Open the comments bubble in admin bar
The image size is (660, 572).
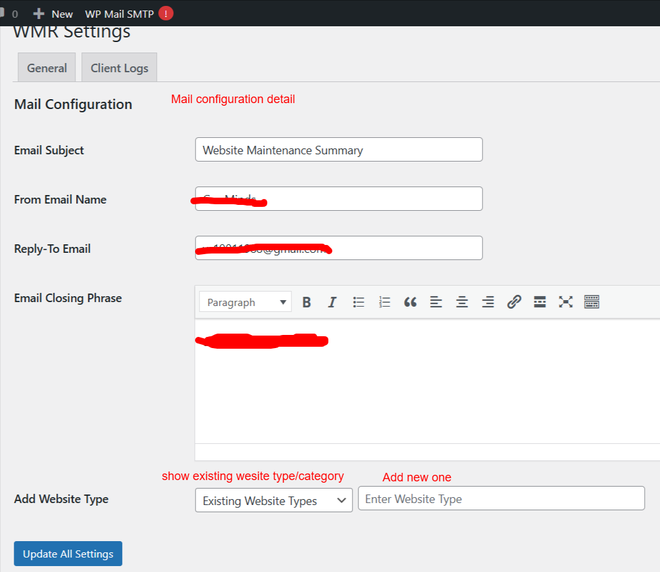click(2, 13)
